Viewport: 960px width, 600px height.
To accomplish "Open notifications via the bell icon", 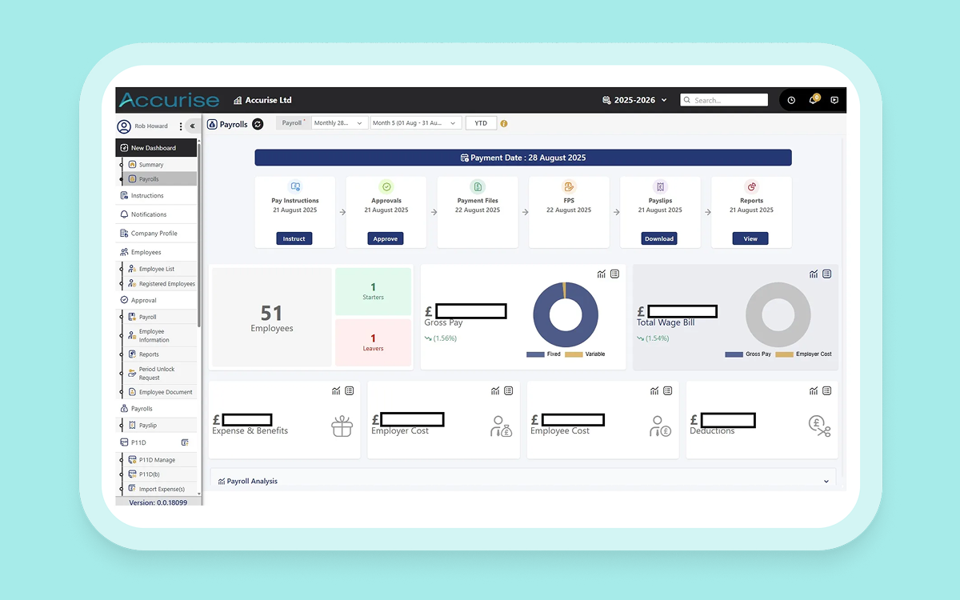I will (x=812, y=100).
